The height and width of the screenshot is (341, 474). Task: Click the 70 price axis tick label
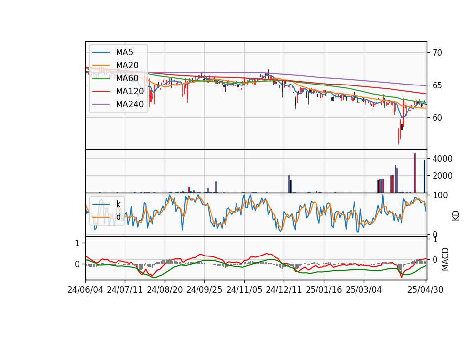pos(437,53)
